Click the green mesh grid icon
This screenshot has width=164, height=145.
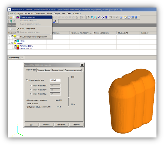point(11,21)
